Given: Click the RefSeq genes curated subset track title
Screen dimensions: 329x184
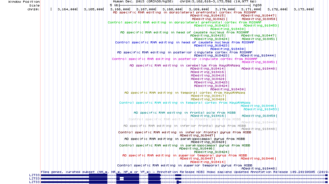Looking at the screenshot, I should (x=185, y=172).
